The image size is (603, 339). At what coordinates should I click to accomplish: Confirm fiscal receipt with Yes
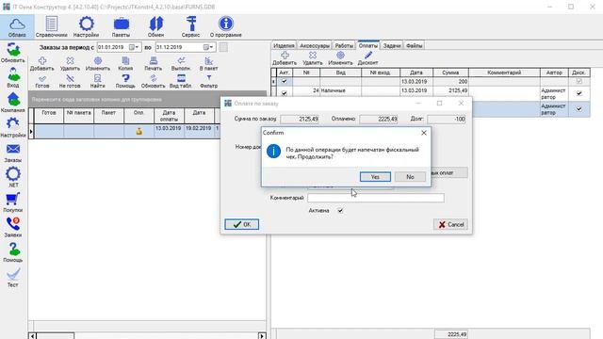pos(375,177)
